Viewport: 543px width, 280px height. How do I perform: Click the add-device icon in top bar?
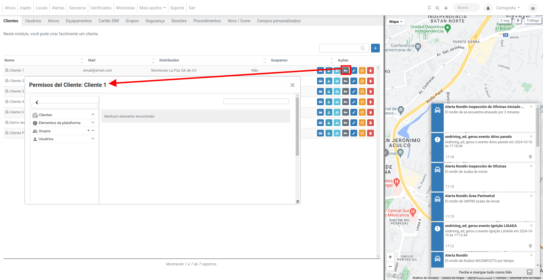429,8
